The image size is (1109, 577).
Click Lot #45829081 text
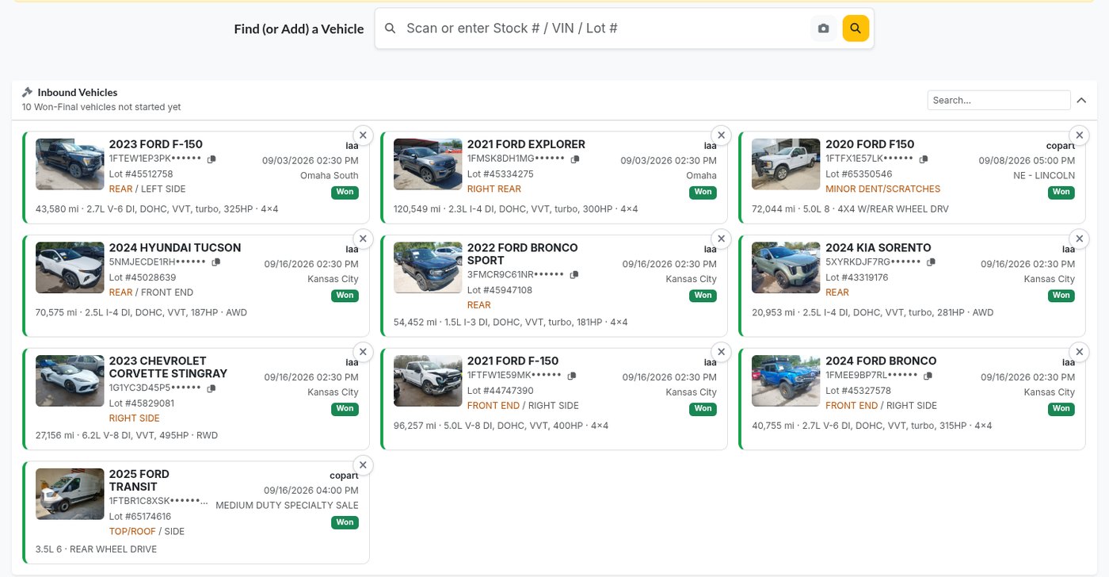(x=142, y=403)
